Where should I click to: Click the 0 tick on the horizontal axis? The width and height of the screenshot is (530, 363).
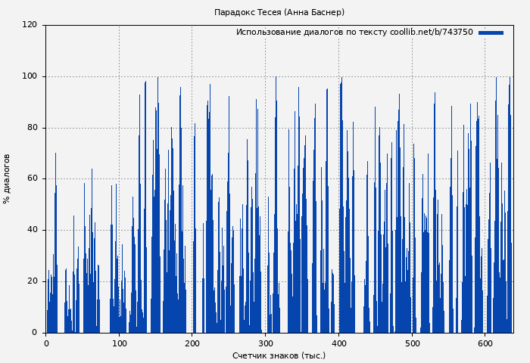point(46,343)
